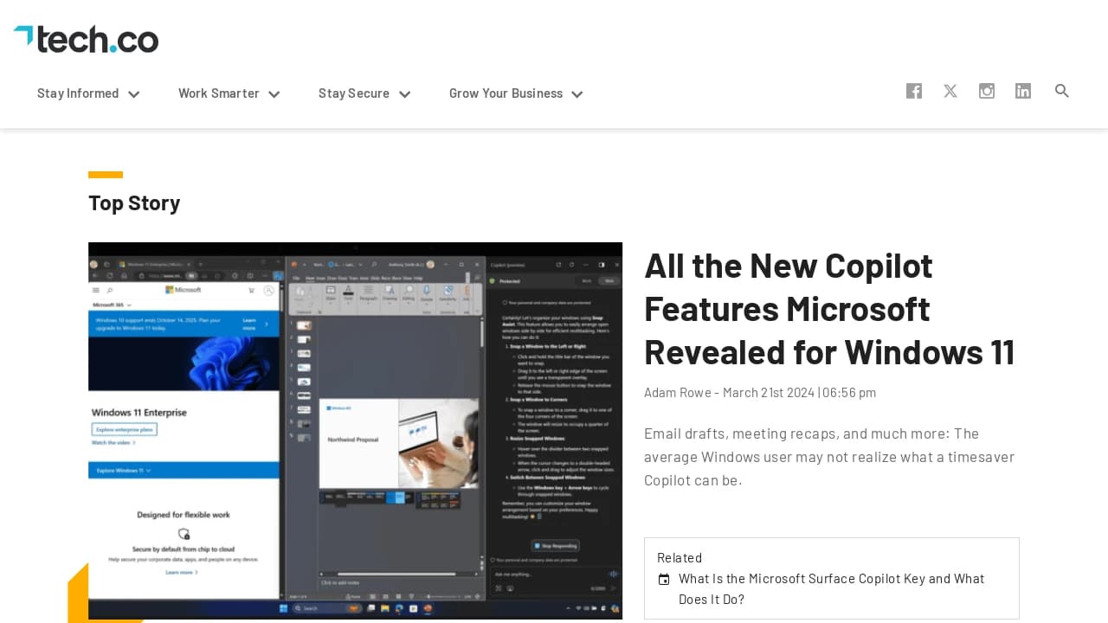Open the Facebook page icon
The height and width of the screenshot is (623, 1108).
click(914, 91)
